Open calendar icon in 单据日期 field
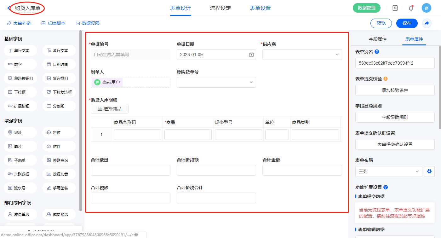This screenshot has width=441, height=238. coord(251,55)
